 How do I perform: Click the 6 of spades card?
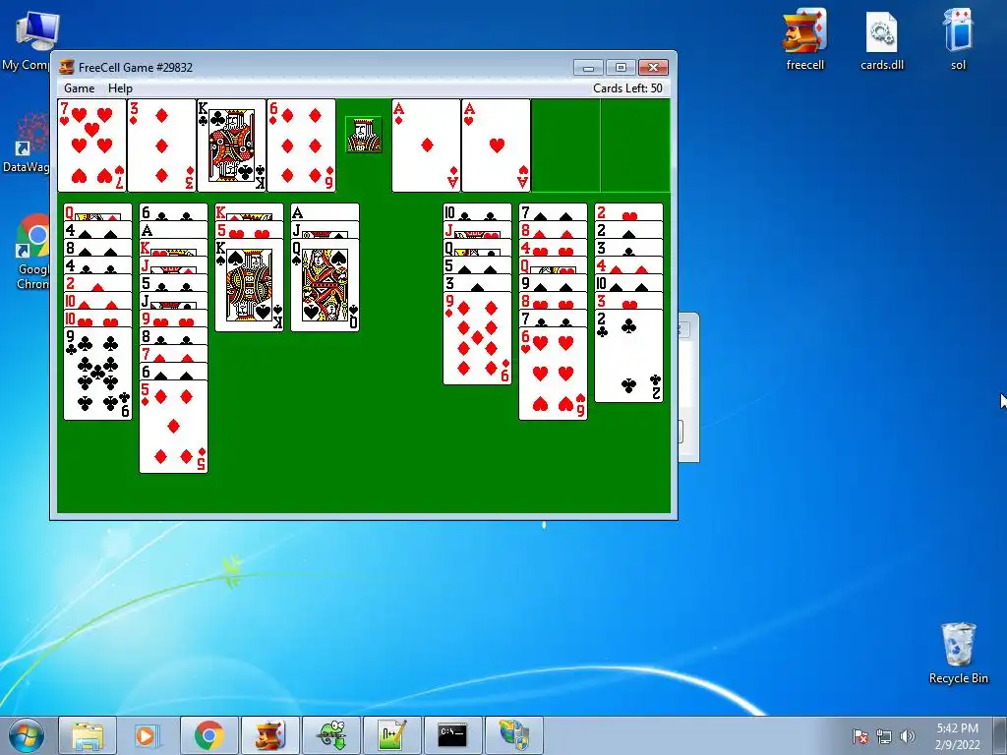pos(173,373)
